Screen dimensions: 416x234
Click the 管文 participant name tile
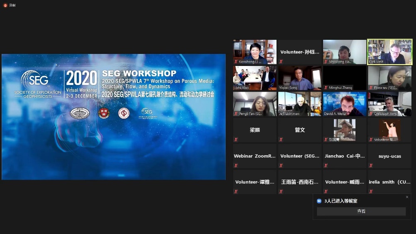299,130
